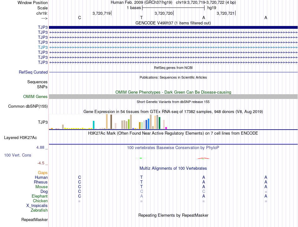The image size is (298, 227).
Task: Open the GTEx Gene Expression in 54 tissues title
Action: (173, 111)
